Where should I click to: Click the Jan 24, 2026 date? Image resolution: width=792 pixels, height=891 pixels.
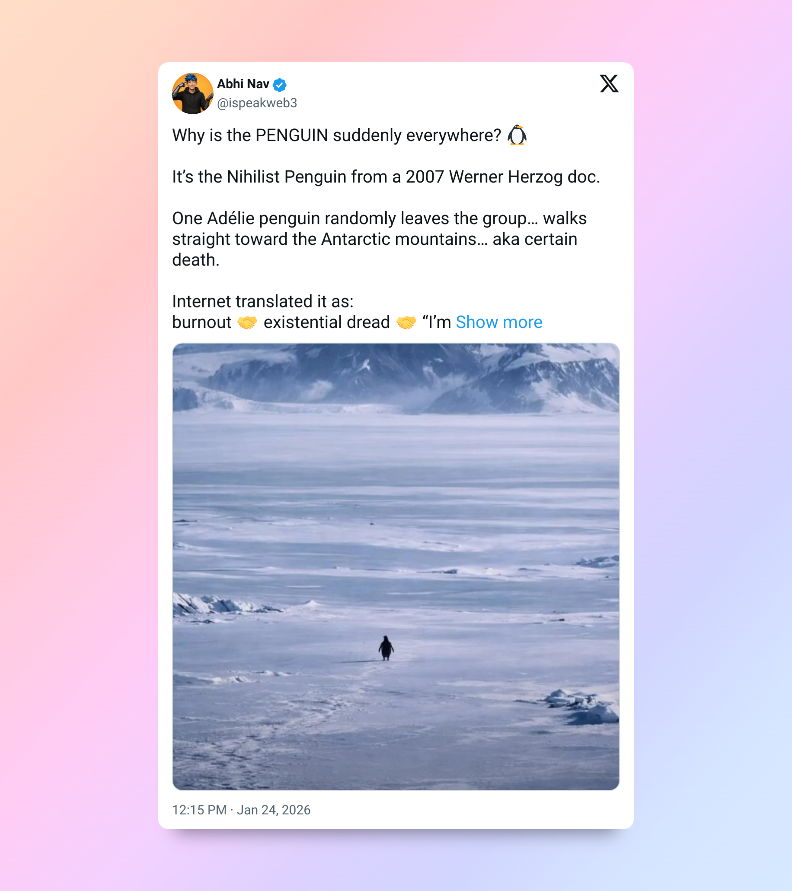click(x=274, y=810)
